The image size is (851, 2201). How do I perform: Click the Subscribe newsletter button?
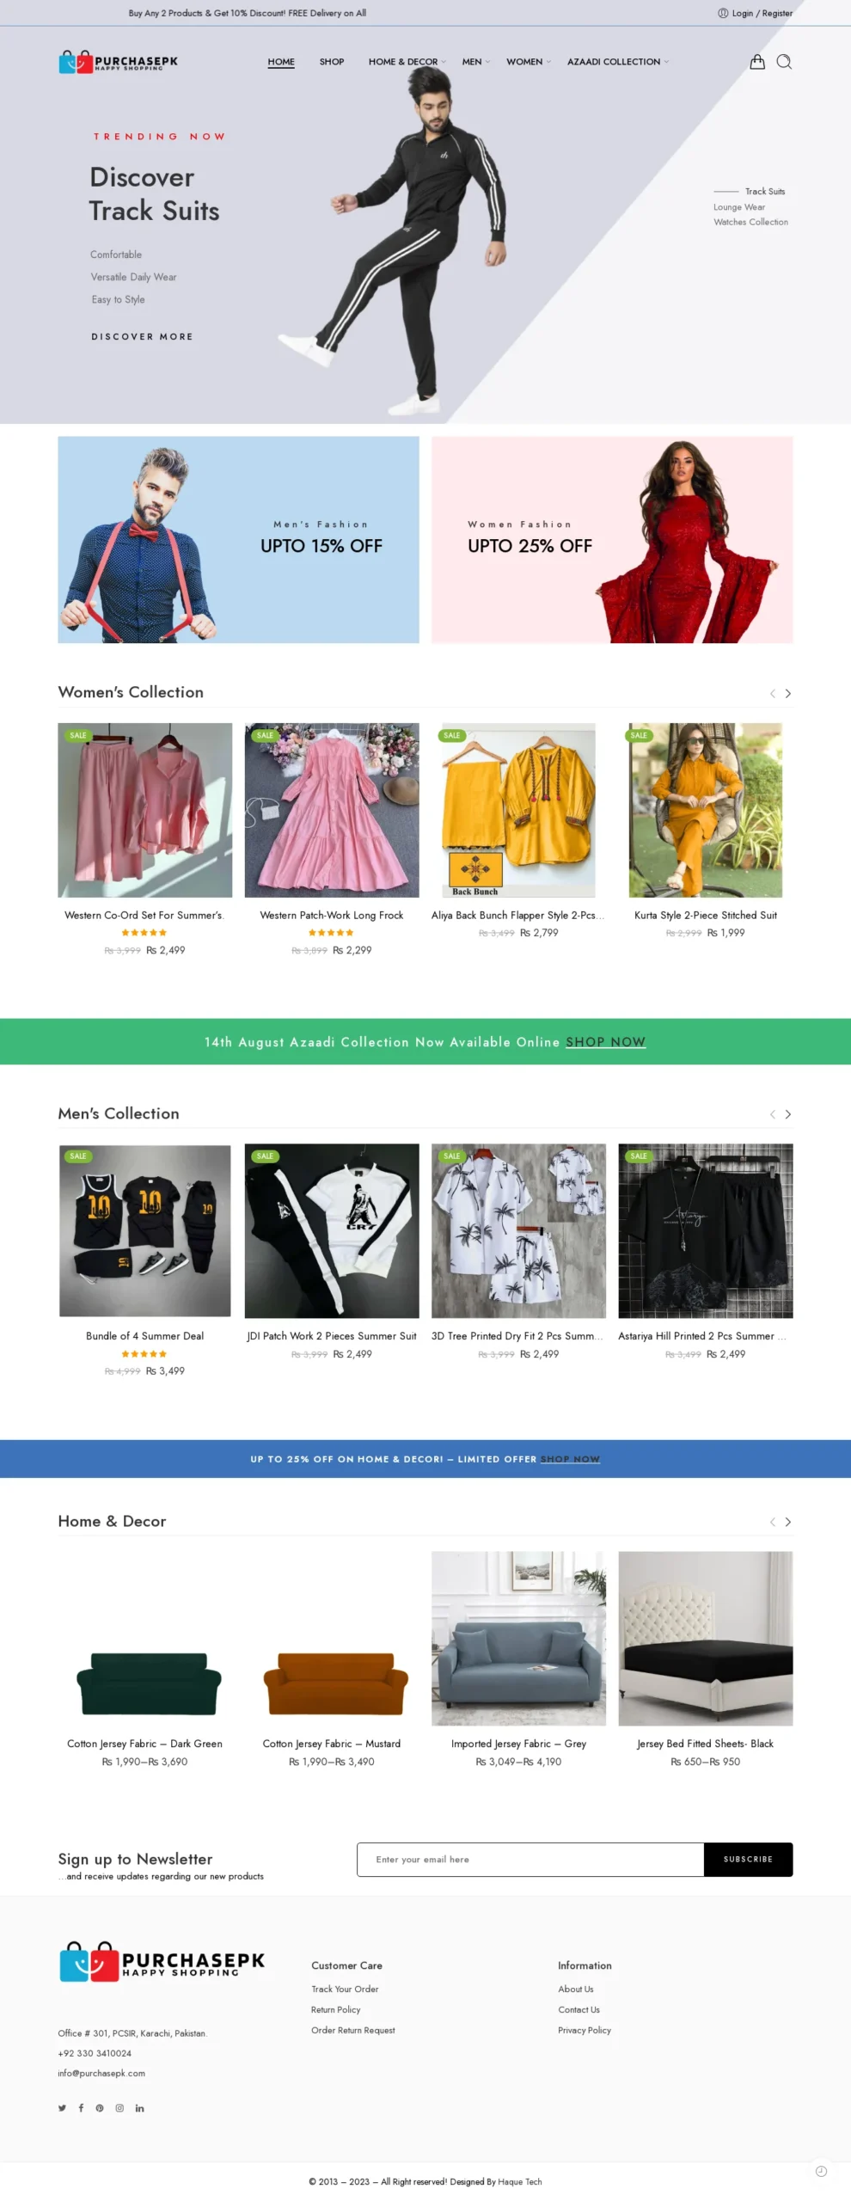(748, 1859)
